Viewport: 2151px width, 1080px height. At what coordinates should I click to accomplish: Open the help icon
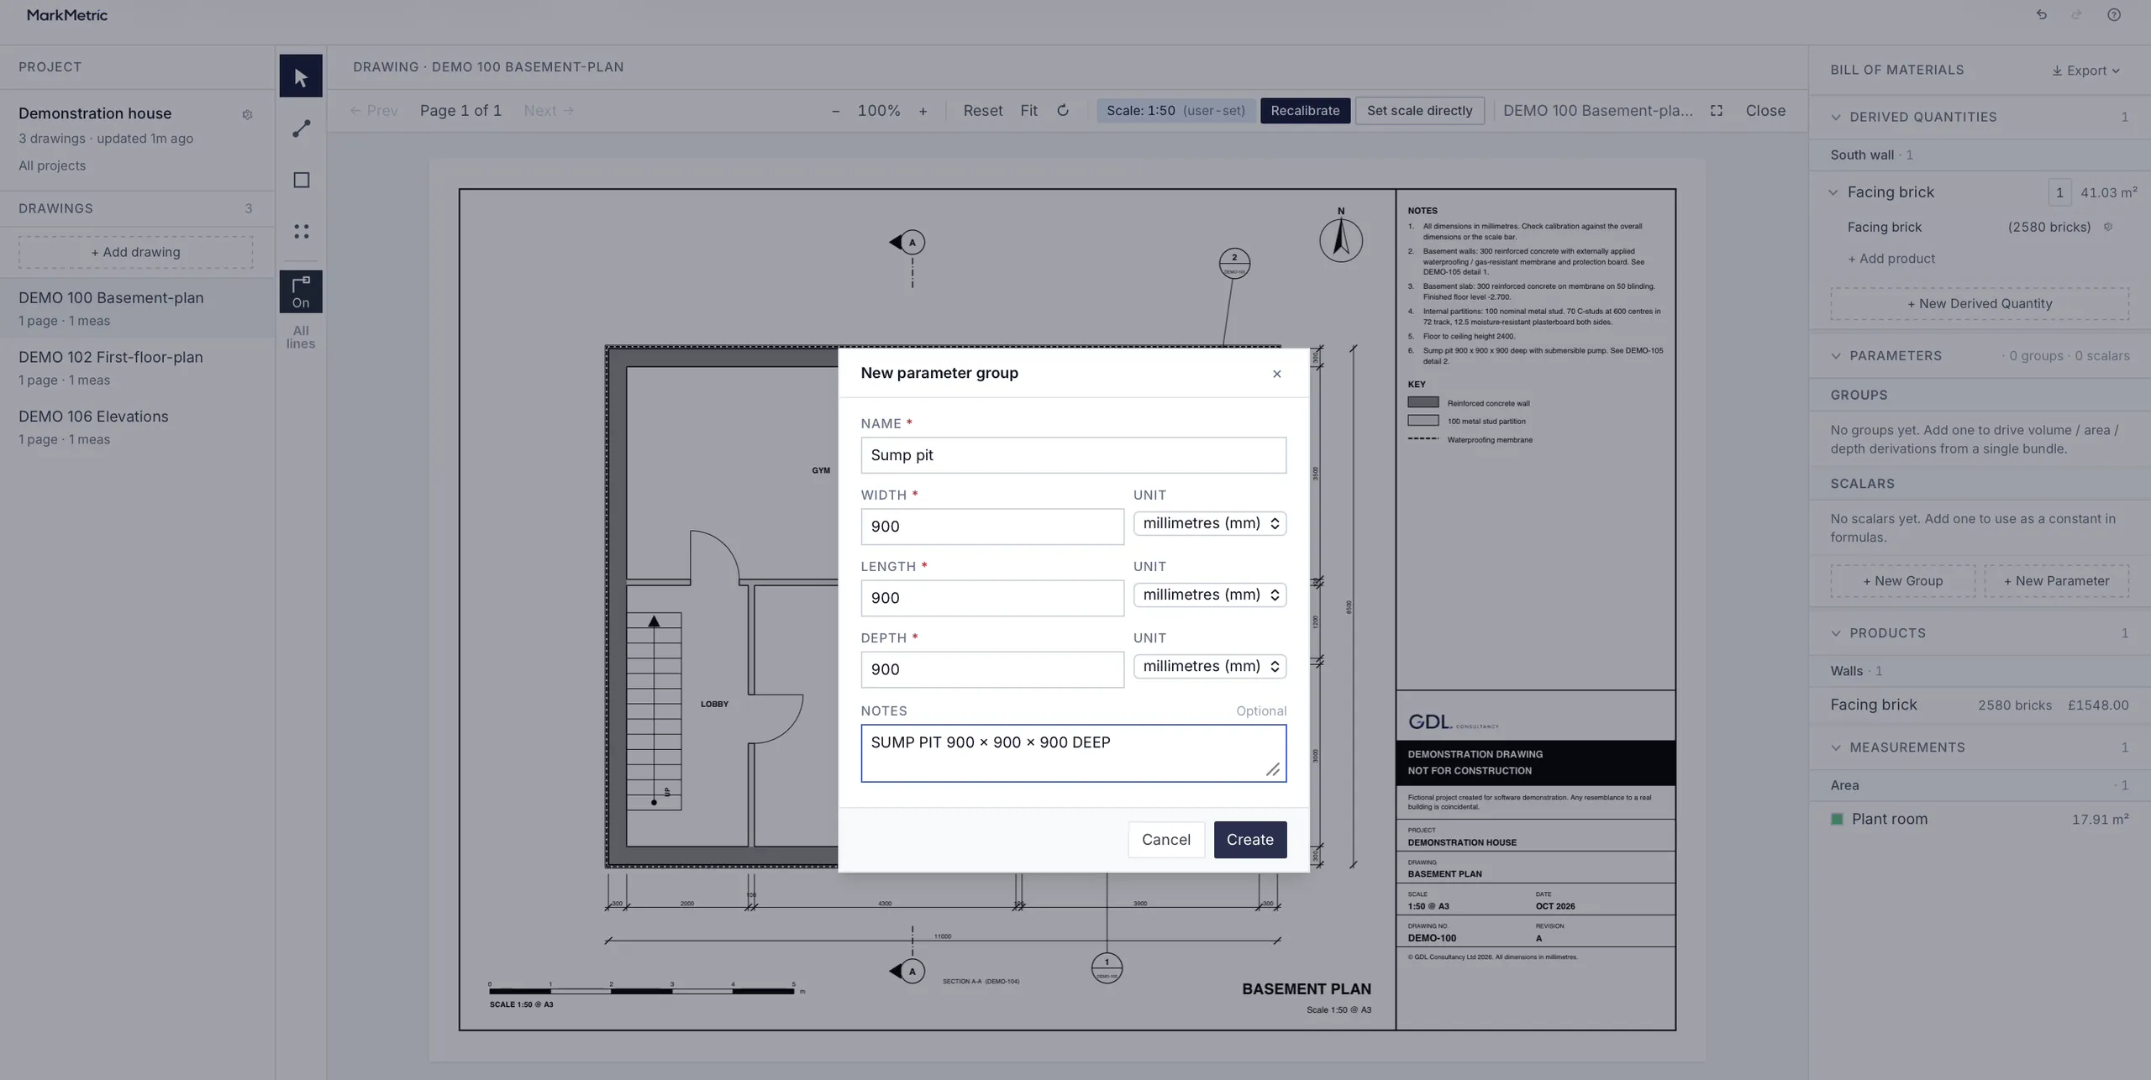[2114, 14]
